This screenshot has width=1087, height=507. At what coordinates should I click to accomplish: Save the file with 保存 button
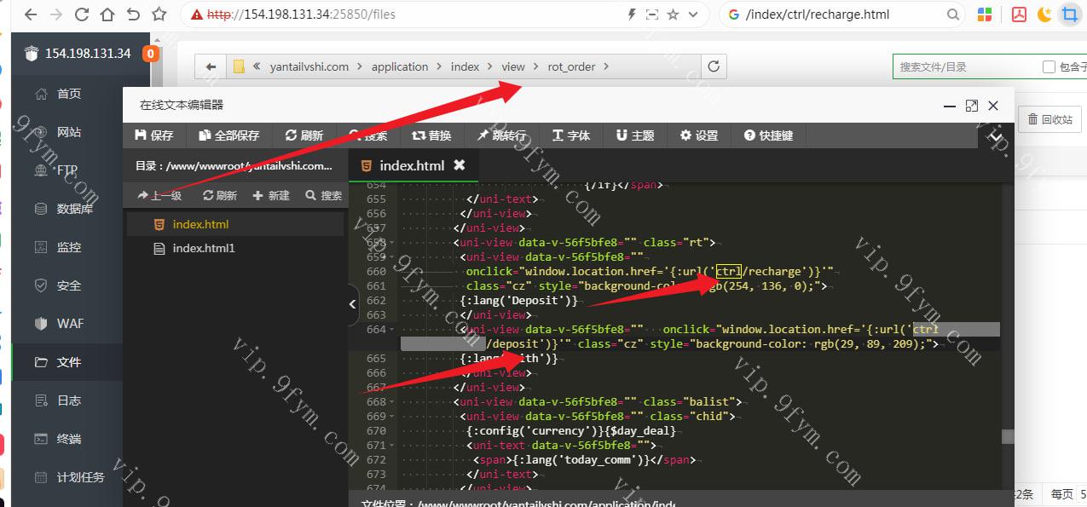[x=154, y=135]
